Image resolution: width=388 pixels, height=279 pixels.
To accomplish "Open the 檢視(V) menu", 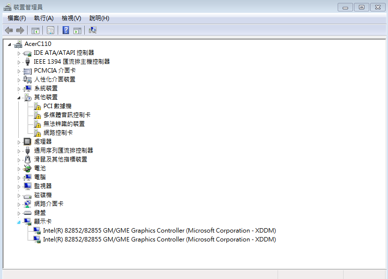I will point(71,18).
